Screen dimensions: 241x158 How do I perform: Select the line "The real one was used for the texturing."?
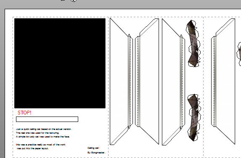[x=37, y=133]
